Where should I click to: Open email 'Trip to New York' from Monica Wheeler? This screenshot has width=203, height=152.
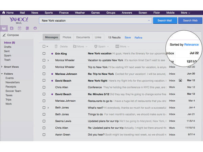pos(119,67)
